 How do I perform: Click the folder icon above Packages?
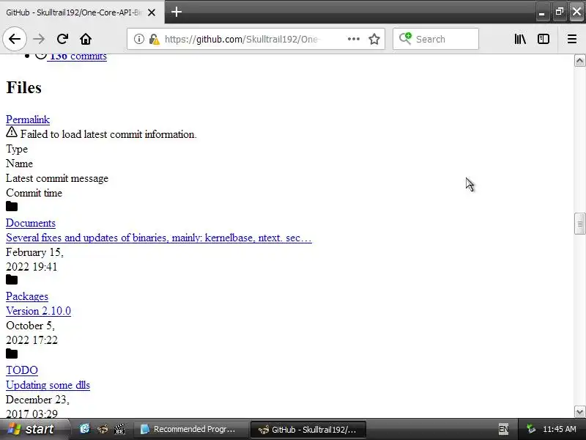coord(12,279)
